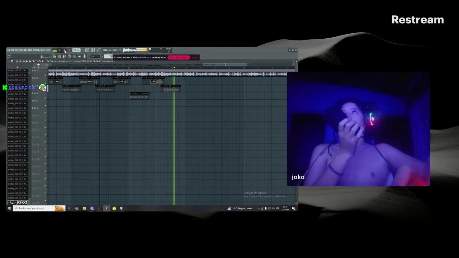Open the playlist options arrow menu
This screenshot has width=459, height=258.
click(x=9, y=61)
